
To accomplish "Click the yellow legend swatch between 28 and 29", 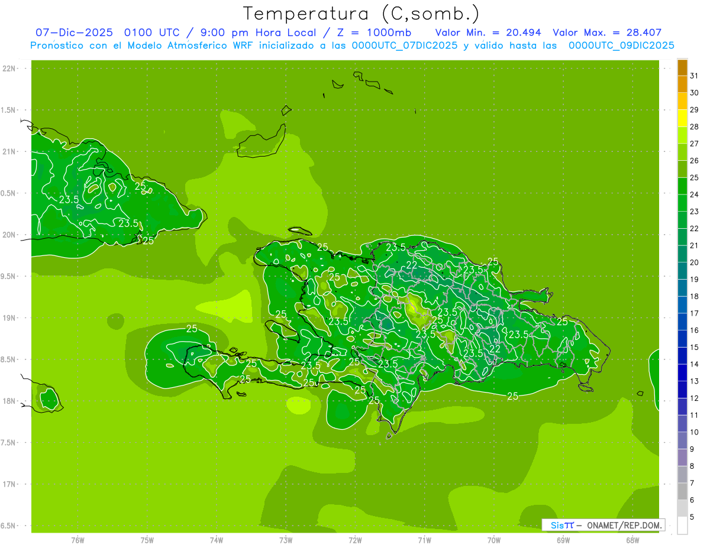I will click(682, 118).
